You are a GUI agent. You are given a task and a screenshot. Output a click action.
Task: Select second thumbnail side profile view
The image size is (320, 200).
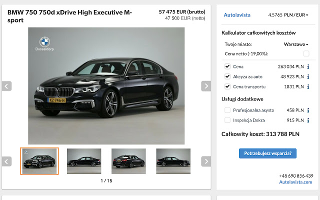point(84,161)
